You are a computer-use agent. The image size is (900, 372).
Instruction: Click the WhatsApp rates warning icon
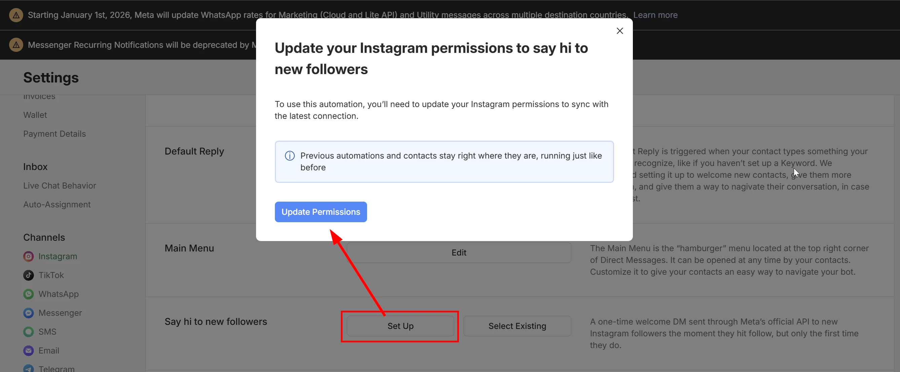16,15
